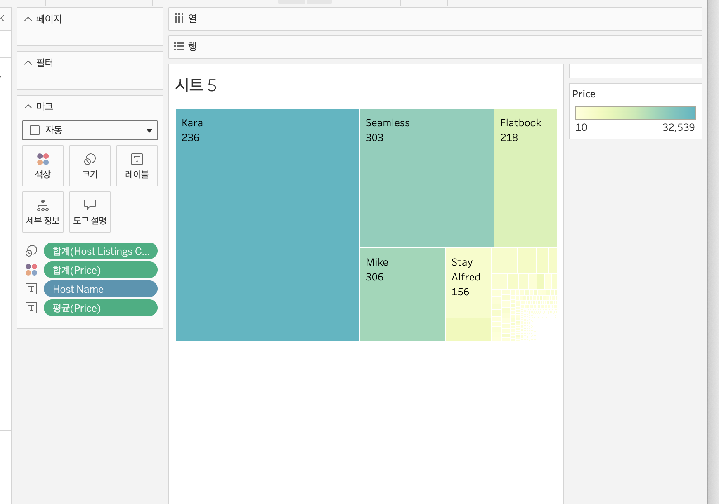
Task: Click the rows shelf icon next to 행
Action: 179,46
